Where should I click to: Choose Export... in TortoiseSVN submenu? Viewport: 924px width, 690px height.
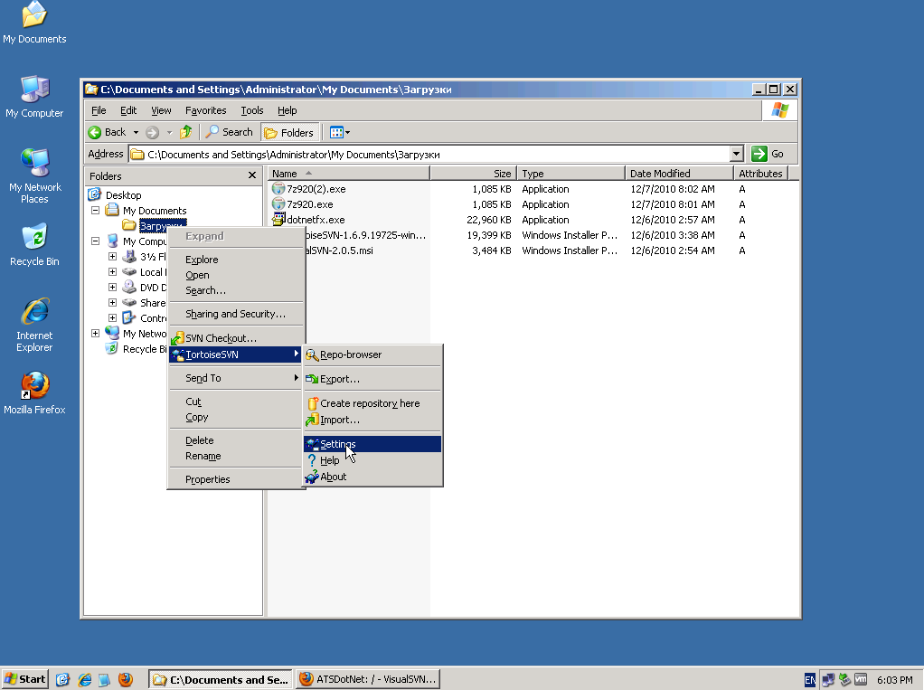click(372, 379)
